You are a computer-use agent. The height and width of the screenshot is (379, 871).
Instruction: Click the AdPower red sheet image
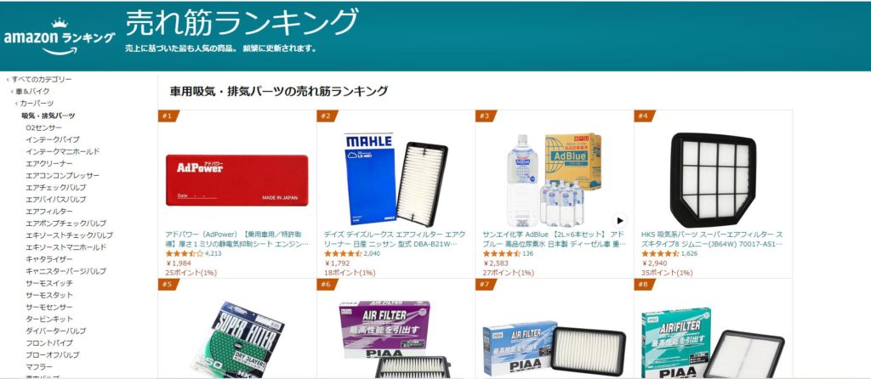pyautogui.click(x=236, y=180)
